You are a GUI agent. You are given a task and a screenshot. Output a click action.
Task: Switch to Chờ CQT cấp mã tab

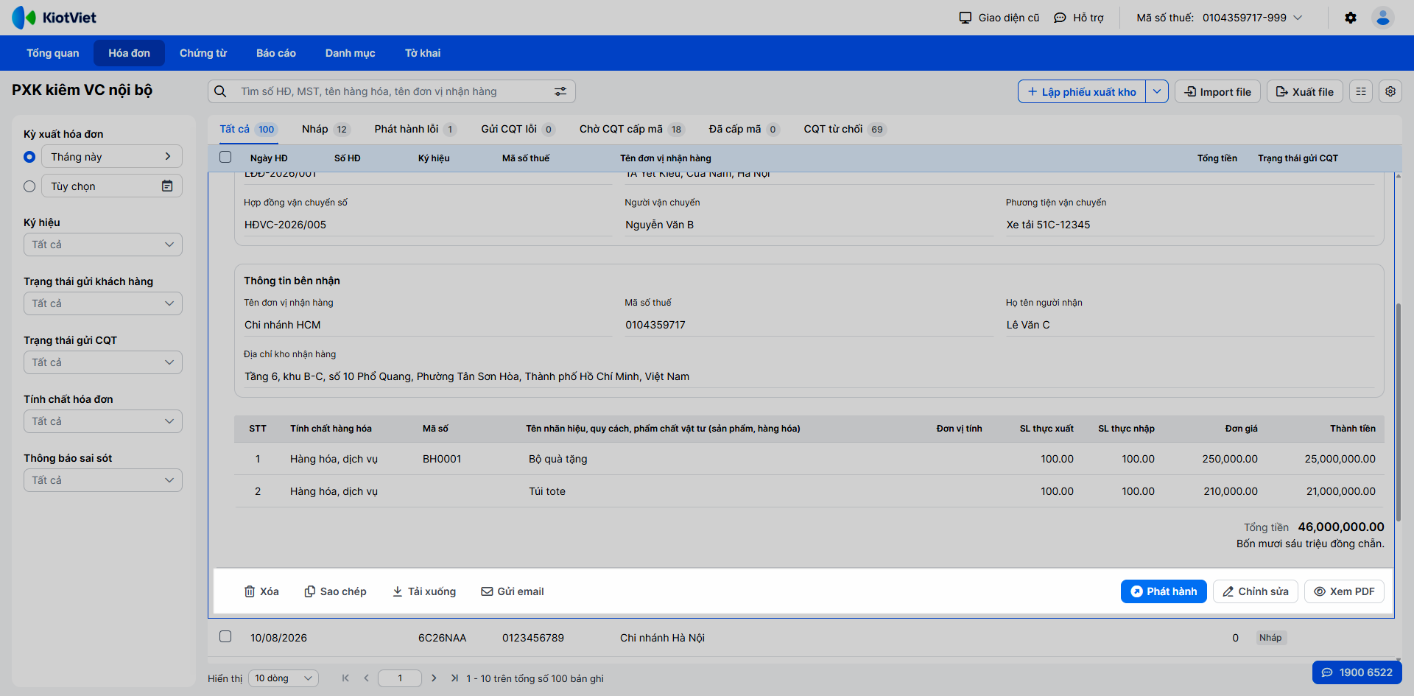(632, 129)
